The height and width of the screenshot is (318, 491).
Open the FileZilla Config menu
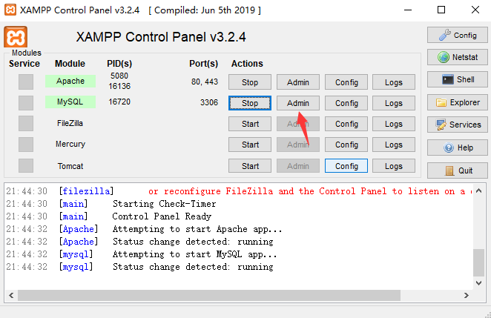point(346,124)
